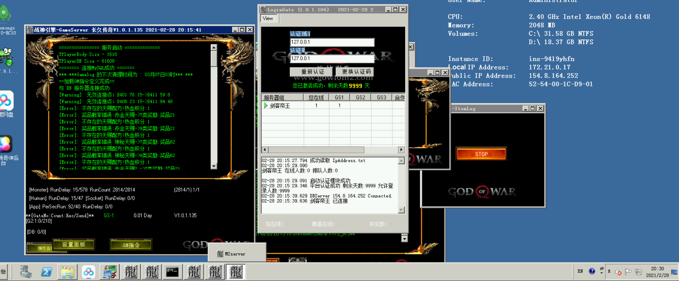This screenshot has width=679, height=281.
Task: Click the V1.0.1.135 version text
Action: pos(185,216)
